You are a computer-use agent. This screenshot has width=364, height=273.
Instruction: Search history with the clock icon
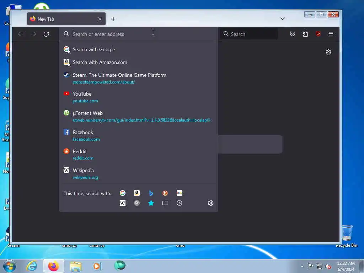click(x=179, y=203)
